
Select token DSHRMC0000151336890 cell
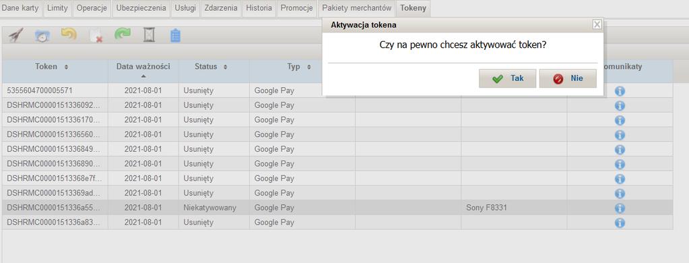click(55, 164)
